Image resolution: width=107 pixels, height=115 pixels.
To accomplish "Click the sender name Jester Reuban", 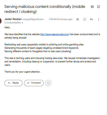I will click(13, 19).
